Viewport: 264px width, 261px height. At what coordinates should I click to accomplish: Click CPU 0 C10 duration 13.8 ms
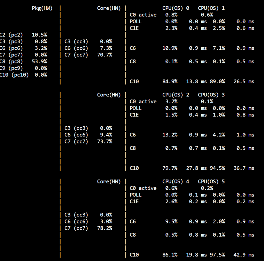click(x=196, y=81)
